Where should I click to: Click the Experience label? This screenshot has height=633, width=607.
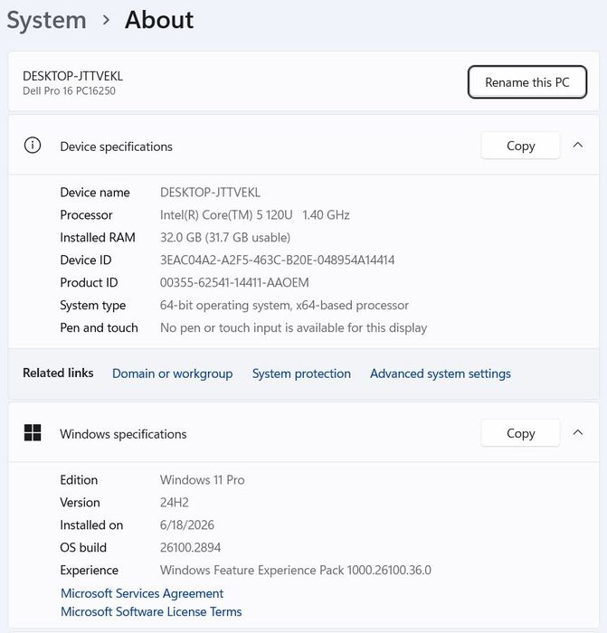[x=90, y=571]
